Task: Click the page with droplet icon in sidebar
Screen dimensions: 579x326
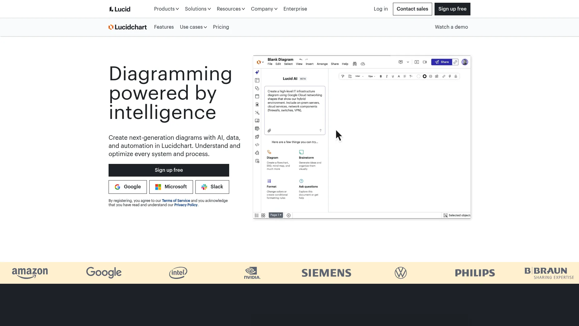Action: coord(257,104)
